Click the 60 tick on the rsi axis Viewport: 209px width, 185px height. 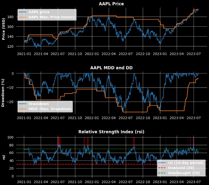[x=11, y=153]
